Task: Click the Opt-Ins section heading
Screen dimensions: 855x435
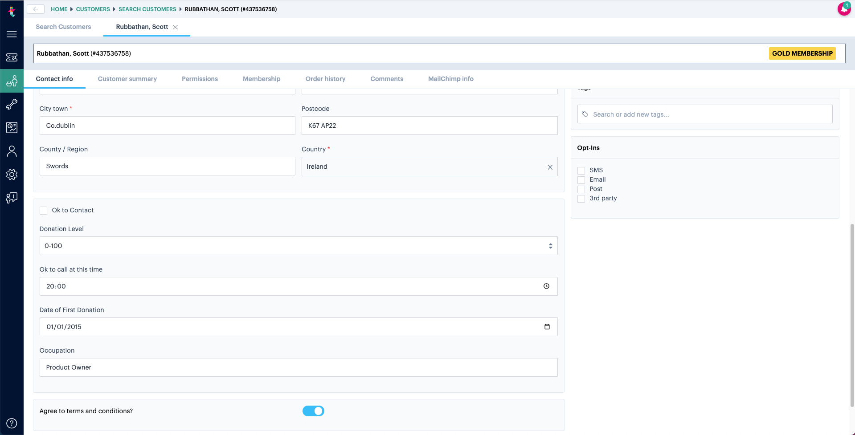Action: click(588, 148)
